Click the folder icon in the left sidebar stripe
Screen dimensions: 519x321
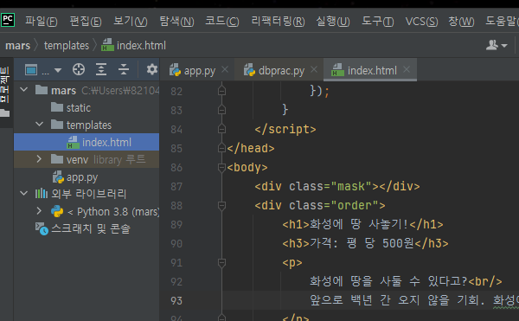[4, 113]
